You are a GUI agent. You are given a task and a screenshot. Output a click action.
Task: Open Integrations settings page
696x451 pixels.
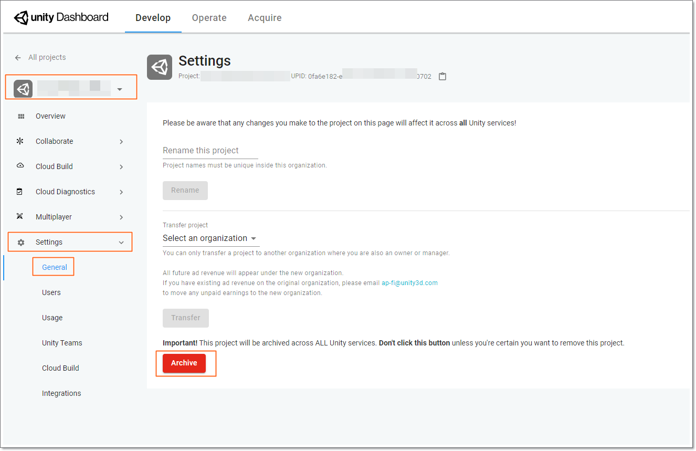click(x=61, y=393)
